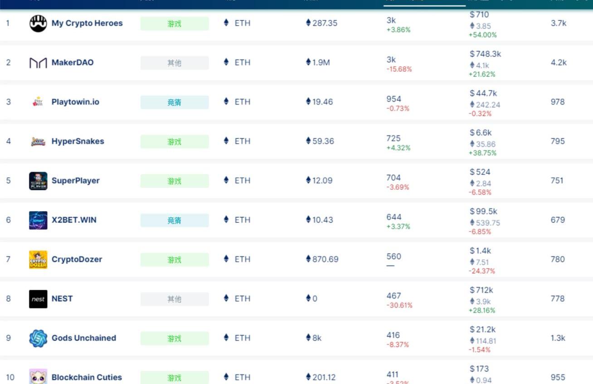Image resolution: width=593 pixels, height=384 pixels.
Task: Open the Blockchain Cuties cat icon
Action: coord(38,377)
